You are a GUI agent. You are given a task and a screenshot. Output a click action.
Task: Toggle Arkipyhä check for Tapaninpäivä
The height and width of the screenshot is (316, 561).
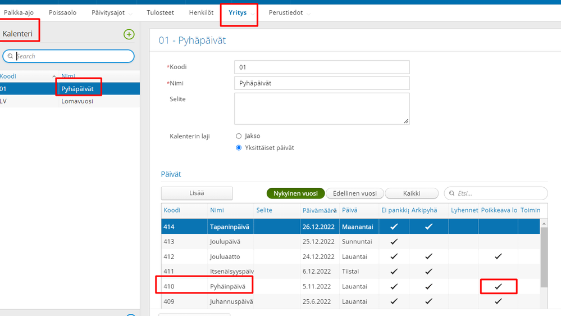coord(428,227)
